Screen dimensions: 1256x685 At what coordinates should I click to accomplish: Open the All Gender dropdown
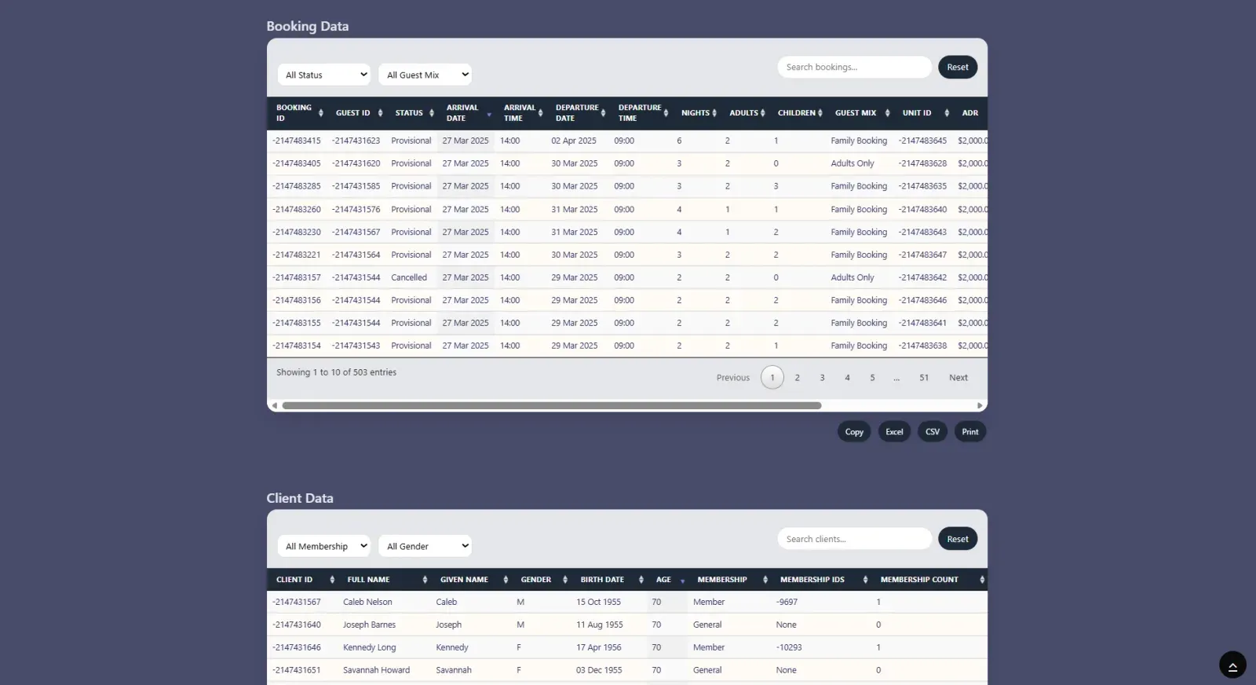(425, 546)
